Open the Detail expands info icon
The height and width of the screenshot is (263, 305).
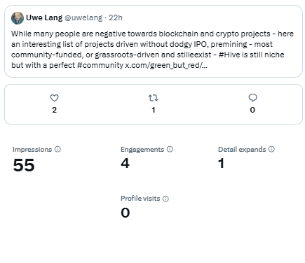click(x=271, y=149)
